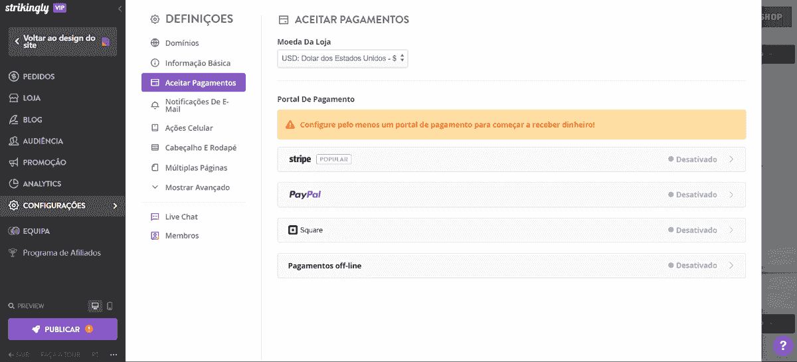
Task: Click the pages icon for Múltiplas Páginas
Action: [155, 167]
